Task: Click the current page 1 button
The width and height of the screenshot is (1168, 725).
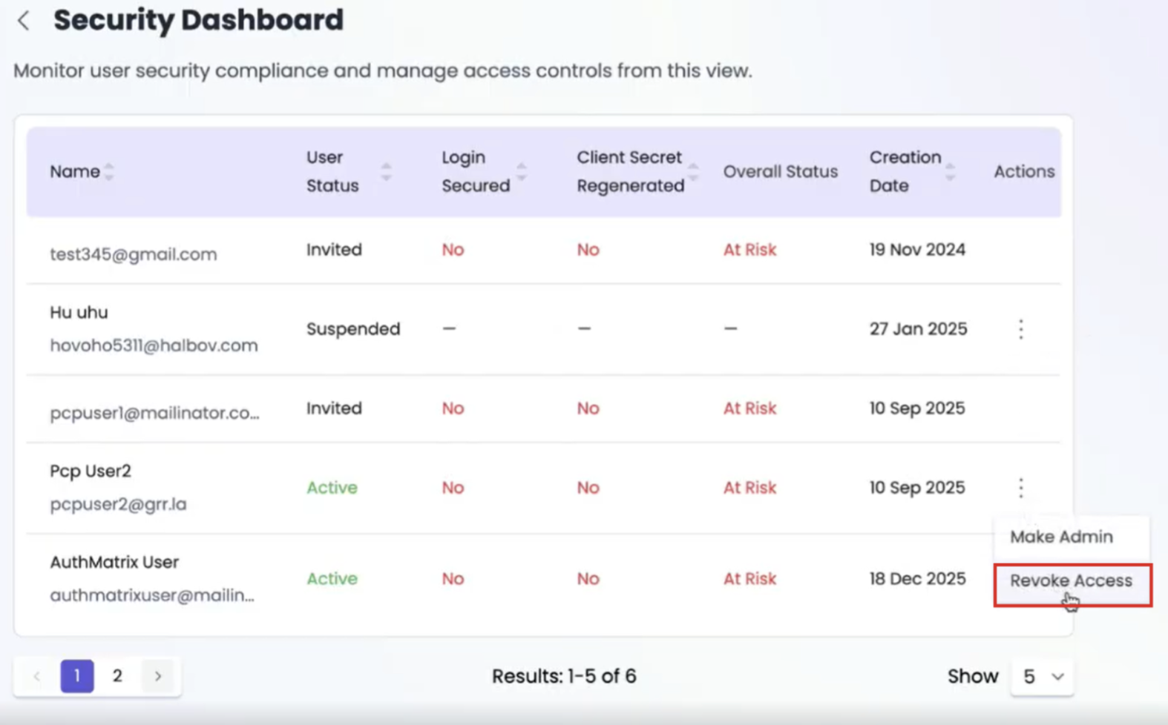Action: click(77, 676)
